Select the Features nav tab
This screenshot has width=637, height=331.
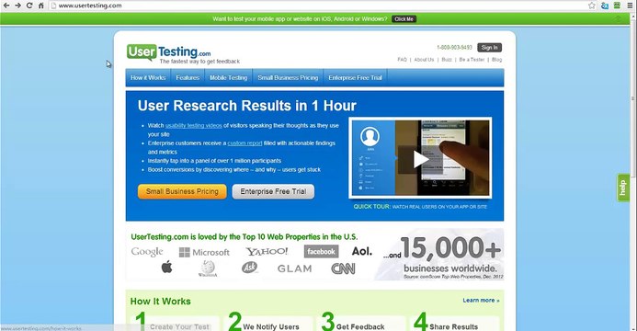pos(188,77)
